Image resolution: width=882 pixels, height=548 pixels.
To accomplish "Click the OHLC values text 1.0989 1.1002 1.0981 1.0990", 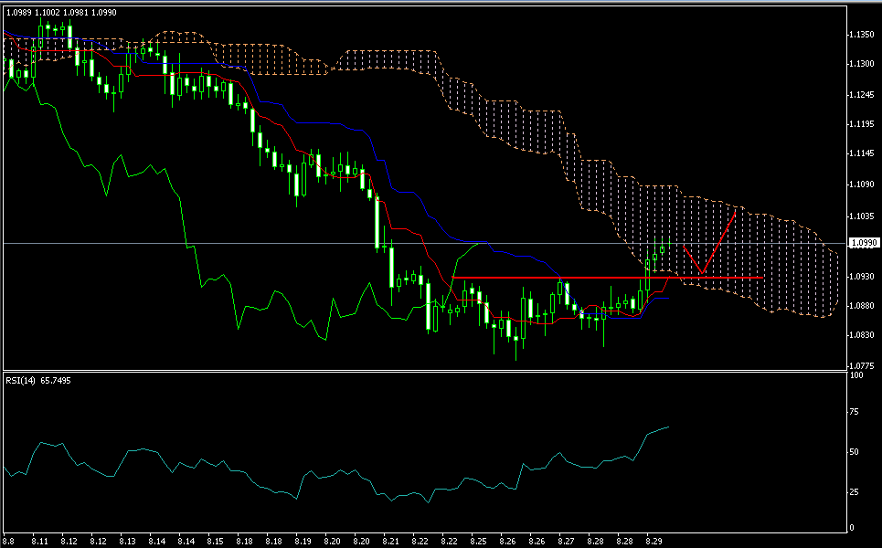I will [61, 13].
